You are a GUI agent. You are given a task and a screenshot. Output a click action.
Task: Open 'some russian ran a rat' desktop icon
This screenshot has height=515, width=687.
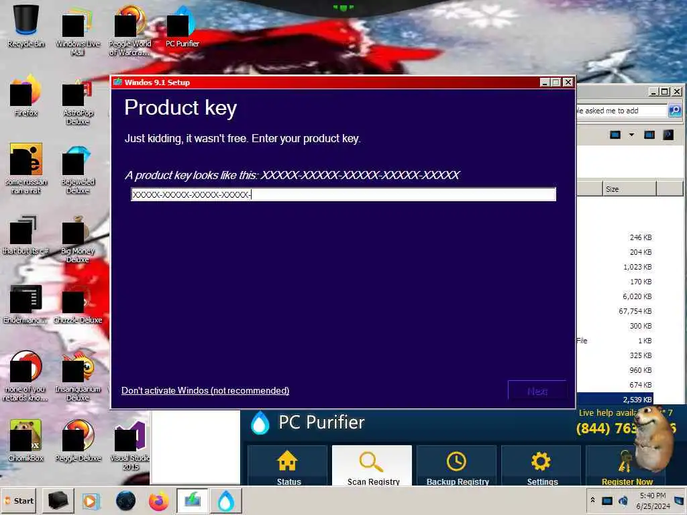click(x=25, y=168)
